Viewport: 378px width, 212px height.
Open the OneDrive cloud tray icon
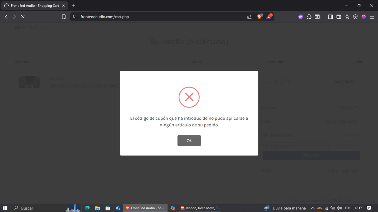pos(320,208)
